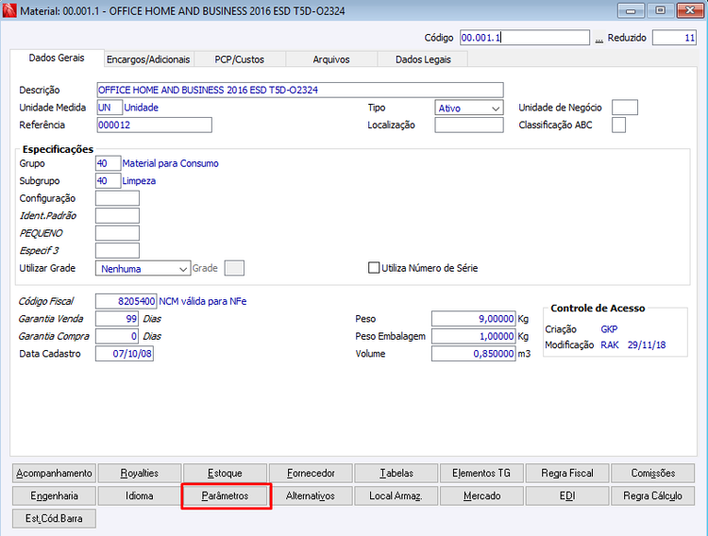
Task: Open the Regra Cálculo button
Action: point(653,495)
